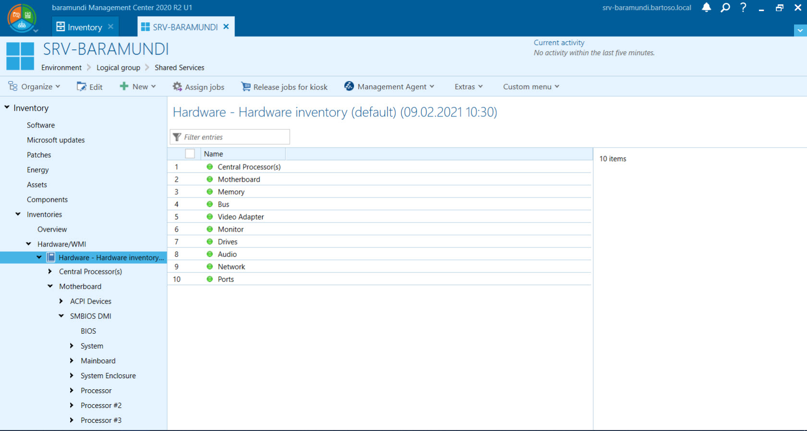This screenshot has height=431, width=807.
Task: Click the green status dot beside Audio
Action: [x=209, y=254]
